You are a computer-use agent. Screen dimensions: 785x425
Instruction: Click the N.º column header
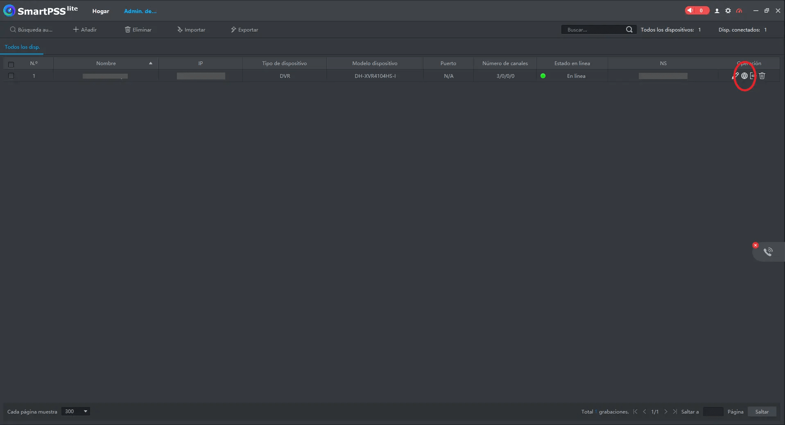(34, 63)
